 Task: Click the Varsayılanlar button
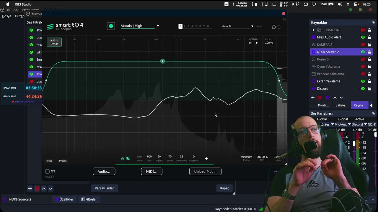(104, 188)
